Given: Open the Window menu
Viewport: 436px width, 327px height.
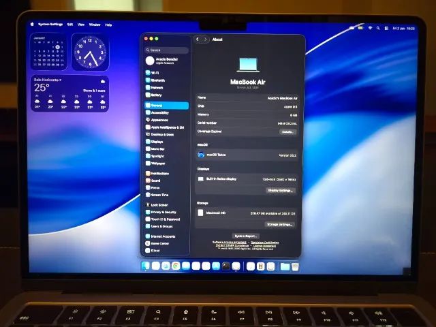Looking at the screenshot, I should coord(95,25).
